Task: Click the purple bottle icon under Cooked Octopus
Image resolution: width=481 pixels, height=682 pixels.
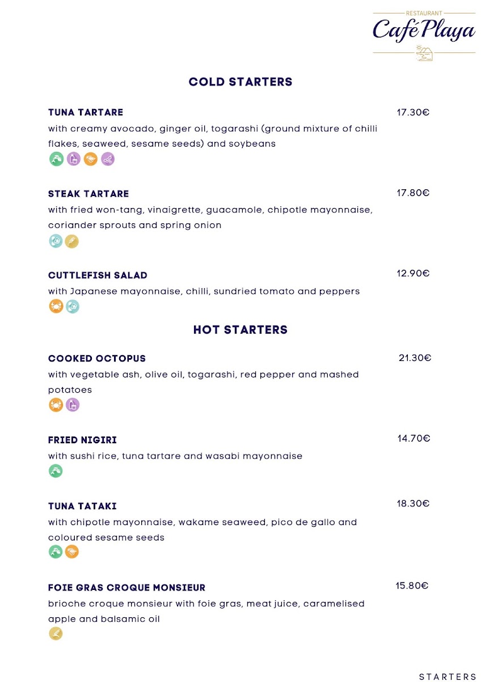Action: pos(73,405)
